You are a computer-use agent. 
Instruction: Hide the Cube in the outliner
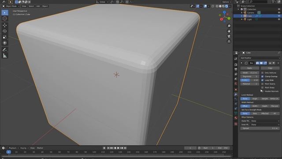(x=279, y=16)
